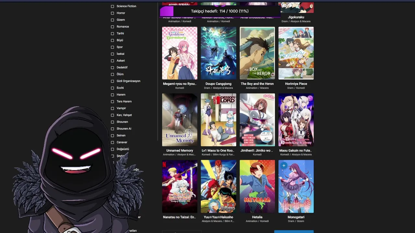This screenshot has width=415, height=233.
Task: Click the Hetalia title link
Action: [257, 217]
